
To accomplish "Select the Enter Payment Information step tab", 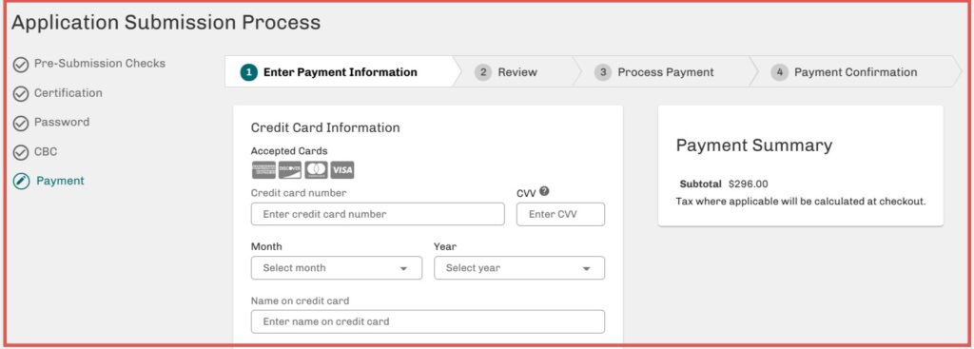I will 339,72.
